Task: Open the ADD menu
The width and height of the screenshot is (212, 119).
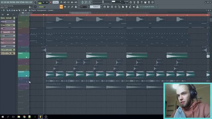Action: (x=8, y=2)
